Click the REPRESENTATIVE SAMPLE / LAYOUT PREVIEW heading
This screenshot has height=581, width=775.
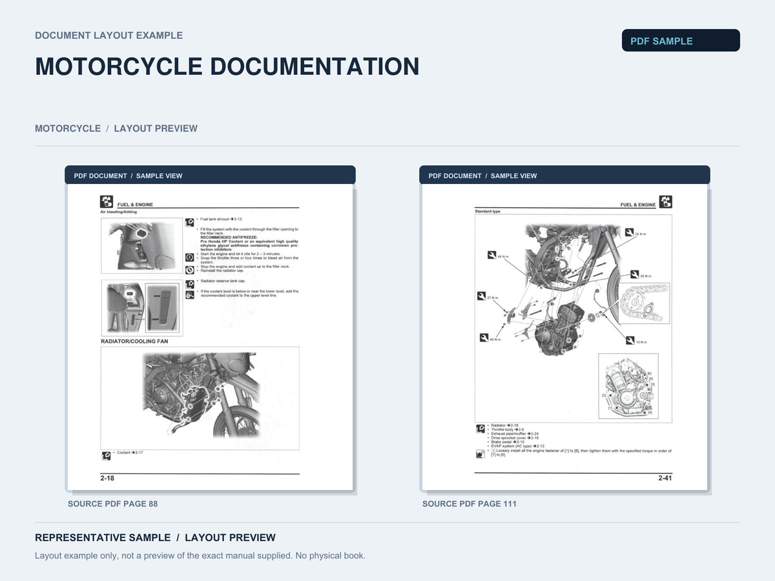[155, 538]
